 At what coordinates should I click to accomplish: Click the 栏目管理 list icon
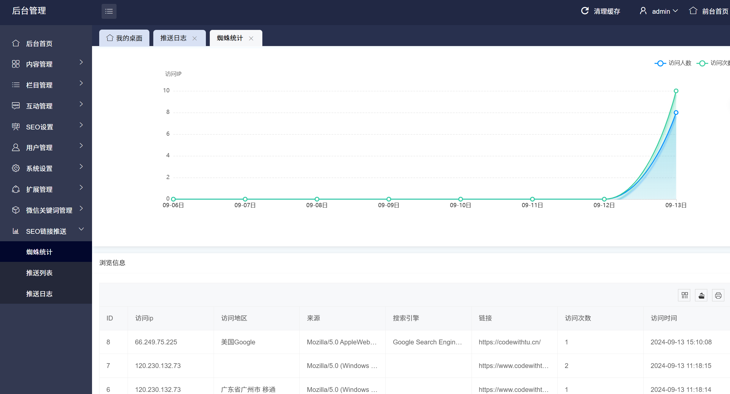click(16, 85)
